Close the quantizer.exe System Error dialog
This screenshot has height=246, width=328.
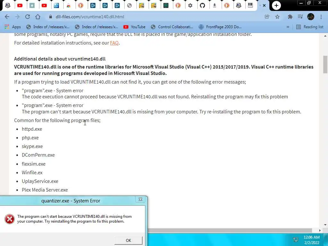pos(140,199)
